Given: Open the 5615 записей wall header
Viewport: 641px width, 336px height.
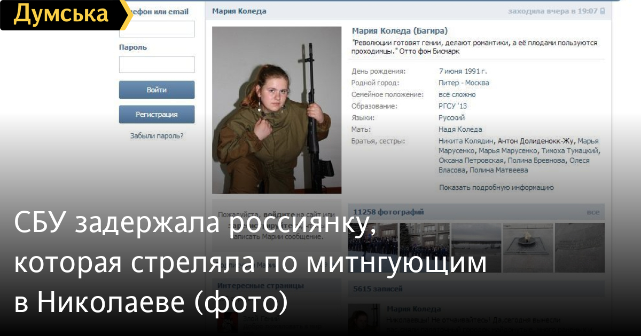Looking at the screenshot, I should pyautogui.click(x=378, y=289).
